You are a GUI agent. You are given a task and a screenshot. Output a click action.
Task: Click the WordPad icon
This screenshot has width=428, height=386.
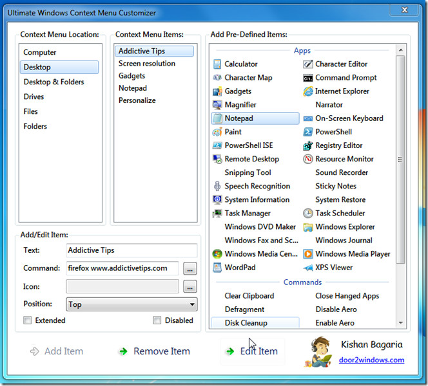217,268
